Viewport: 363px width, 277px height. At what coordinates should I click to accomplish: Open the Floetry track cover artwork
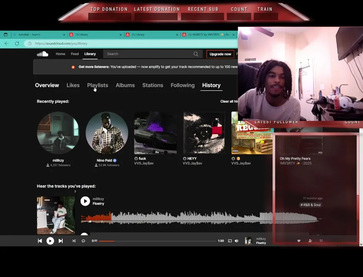pos(56,215)
